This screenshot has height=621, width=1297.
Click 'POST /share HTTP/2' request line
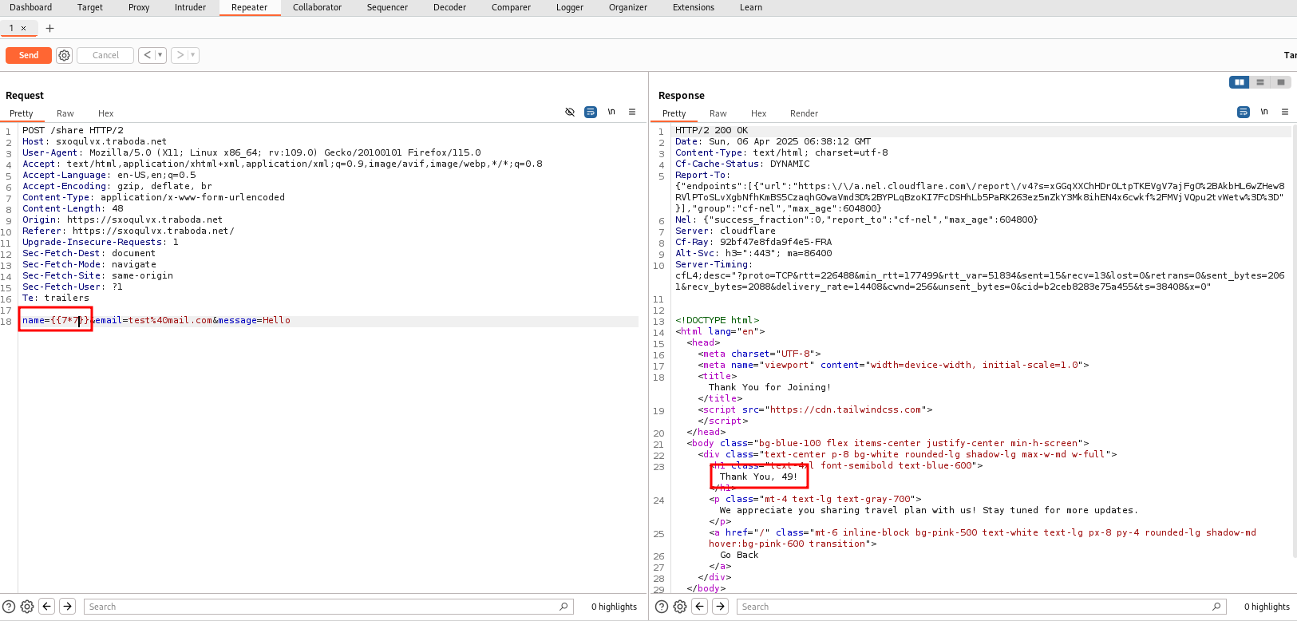pos(73,130)
